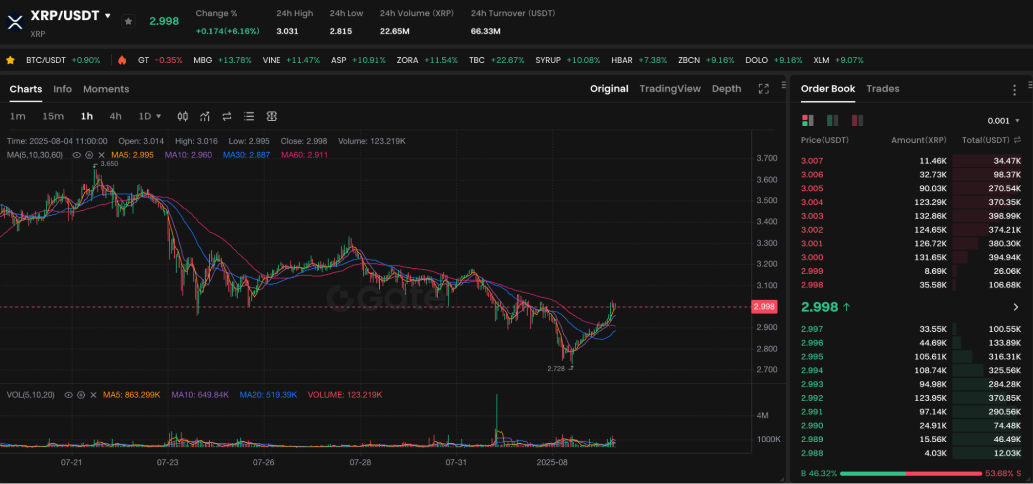
Task: Open the Trades tab
Action: 883,89
